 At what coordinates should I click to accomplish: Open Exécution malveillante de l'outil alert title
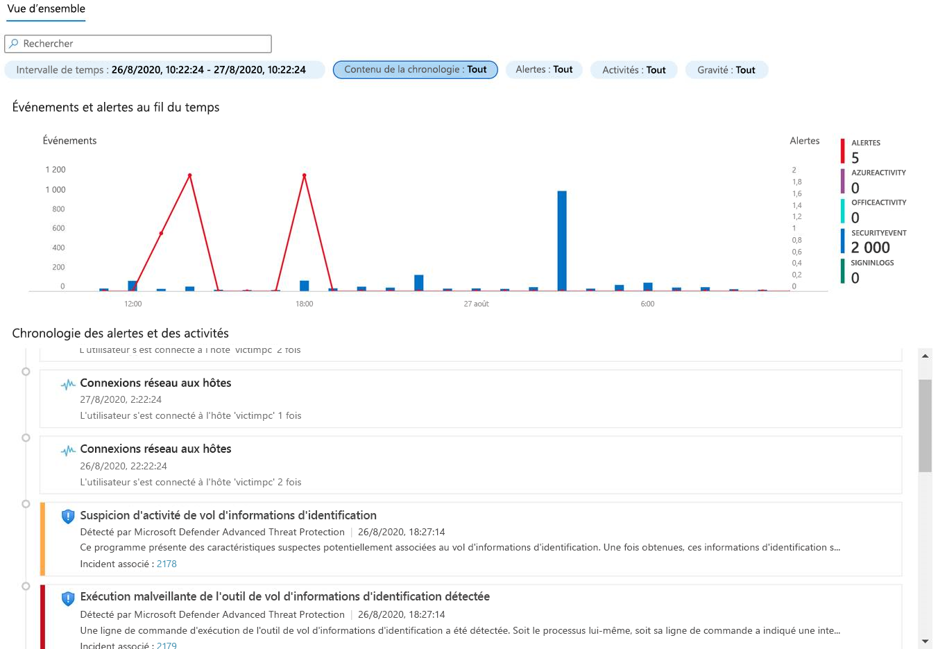tap(285, 597)
